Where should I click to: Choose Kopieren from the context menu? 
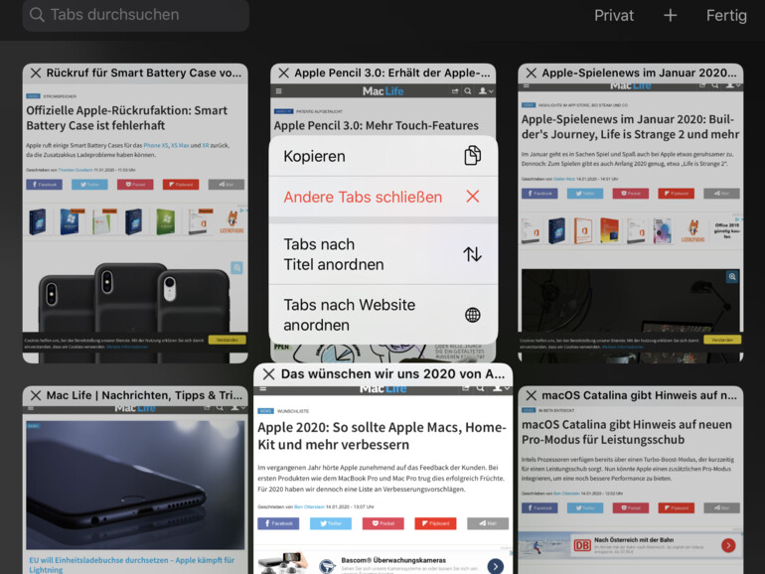[x=382, y=156]
